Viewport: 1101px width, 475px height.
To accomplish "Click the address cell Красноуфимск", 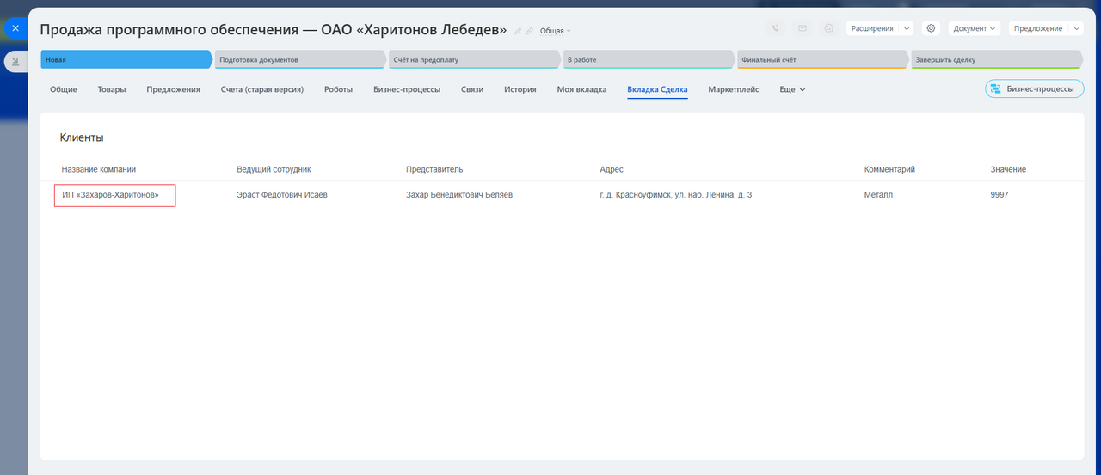I will (x=676, y=195).
